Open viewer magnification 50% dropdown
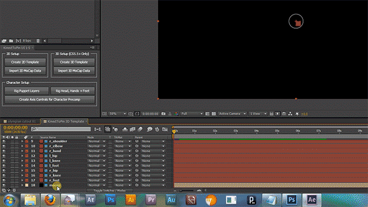The width and height of the screenshot is (368, 207). click(x=117, y=114)
